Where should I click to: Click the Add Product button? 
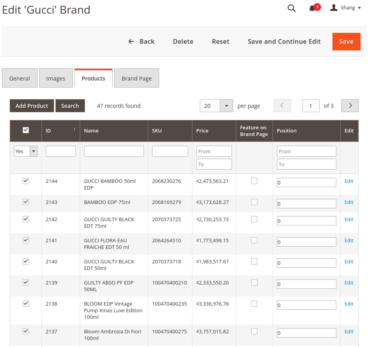(32, 106)
